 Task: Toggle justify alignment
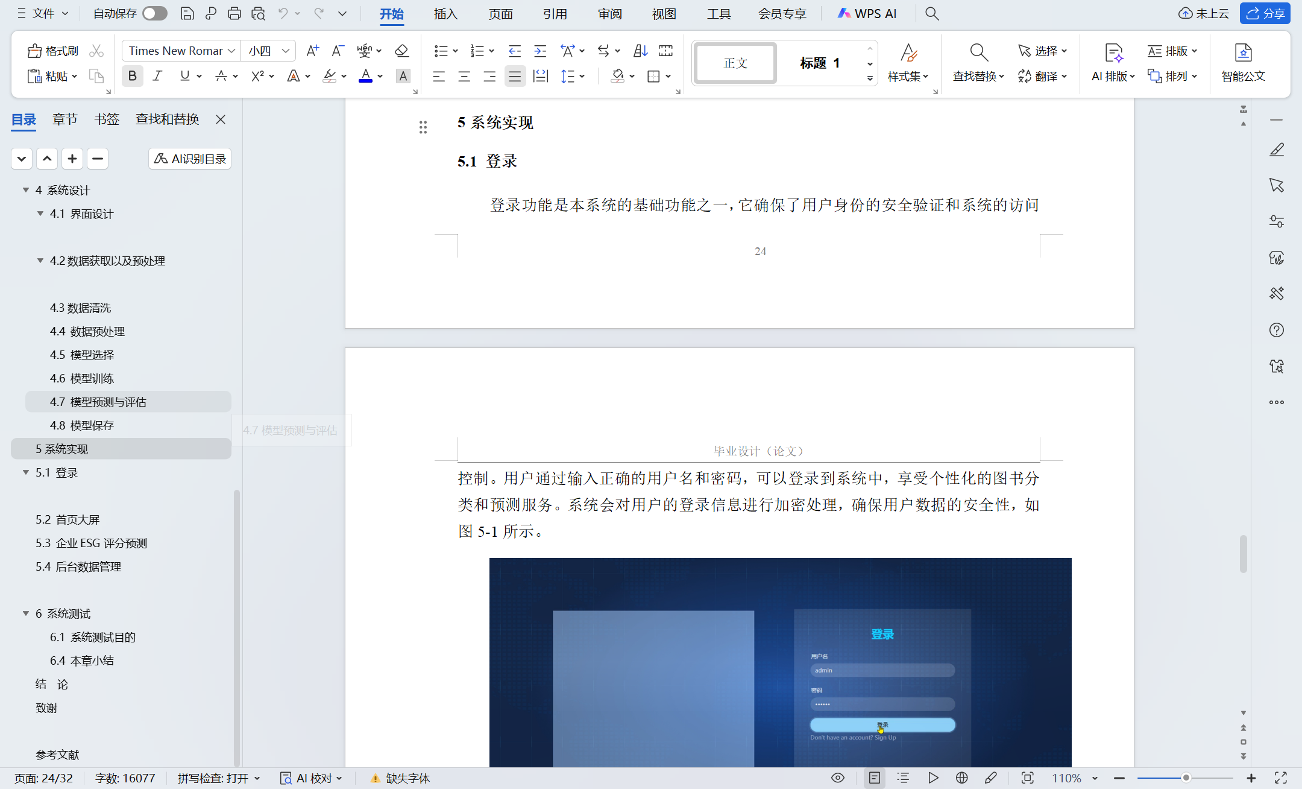(x=515, y=76)
